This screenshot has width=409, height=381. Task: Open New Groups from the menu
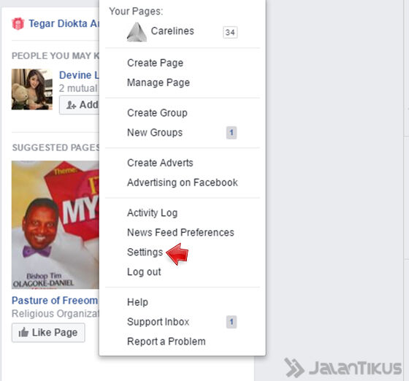click(155, 133)
